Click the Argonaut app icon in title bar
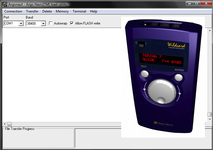Image resolution: width=213 pixels, height=150 pixels. pyautogui.click(x=5, y=4)
